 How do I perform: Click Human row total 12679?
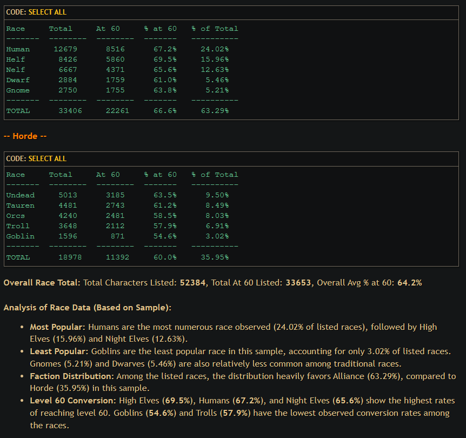click(x=65, y=49)
